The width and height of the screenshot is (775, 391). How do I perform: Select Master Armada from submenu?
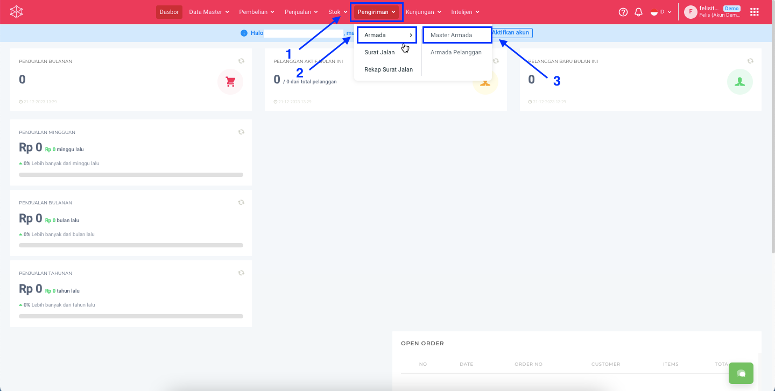451,35
